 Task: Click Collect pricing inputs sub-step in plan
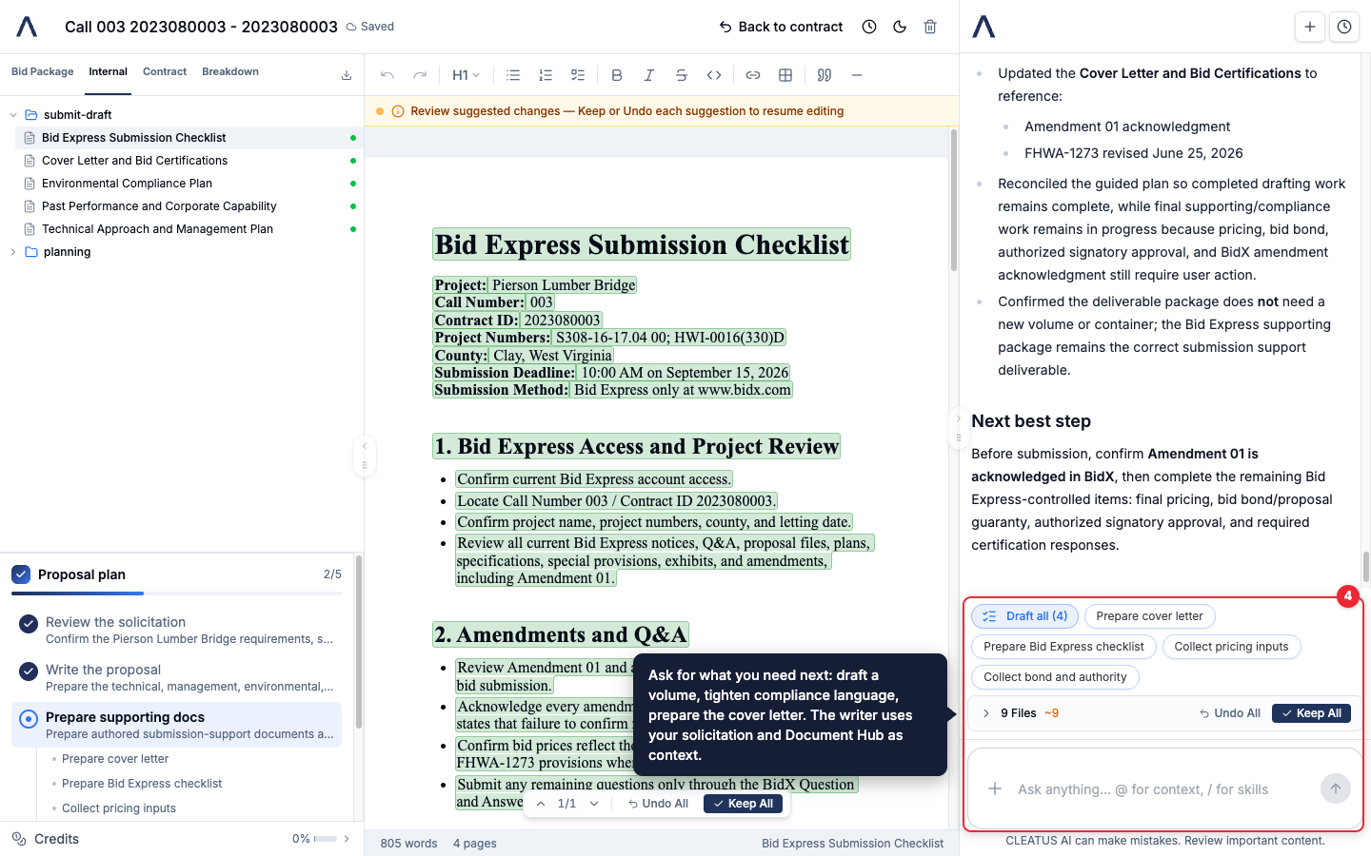click(x=119, y=808)
